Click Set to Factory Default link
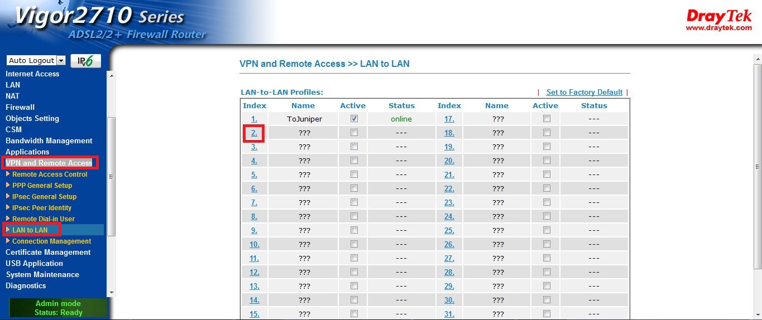This screenshot has width=762, height=320. pos(584,92)
